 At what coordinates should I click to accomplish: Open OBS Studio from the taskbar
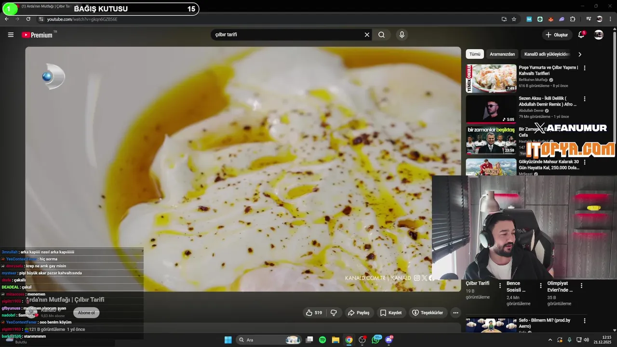(x=362, y=340)
